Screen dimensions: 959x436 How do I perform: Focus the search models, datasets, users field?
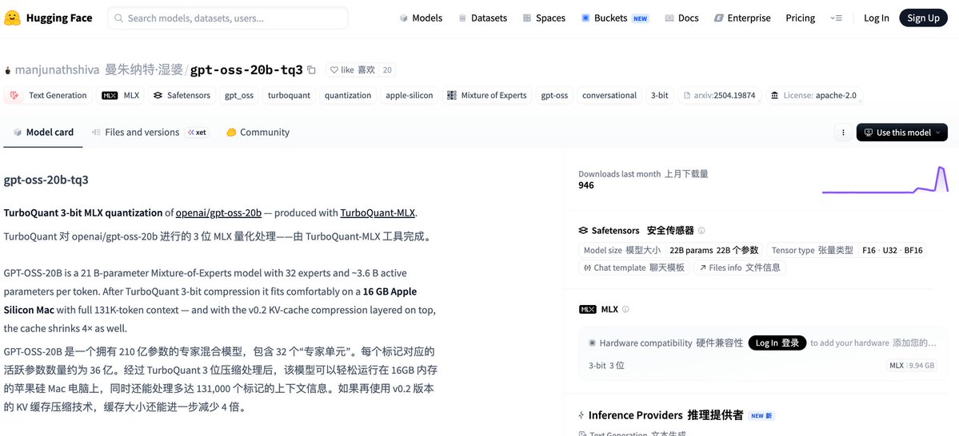[x=227, y=18]
